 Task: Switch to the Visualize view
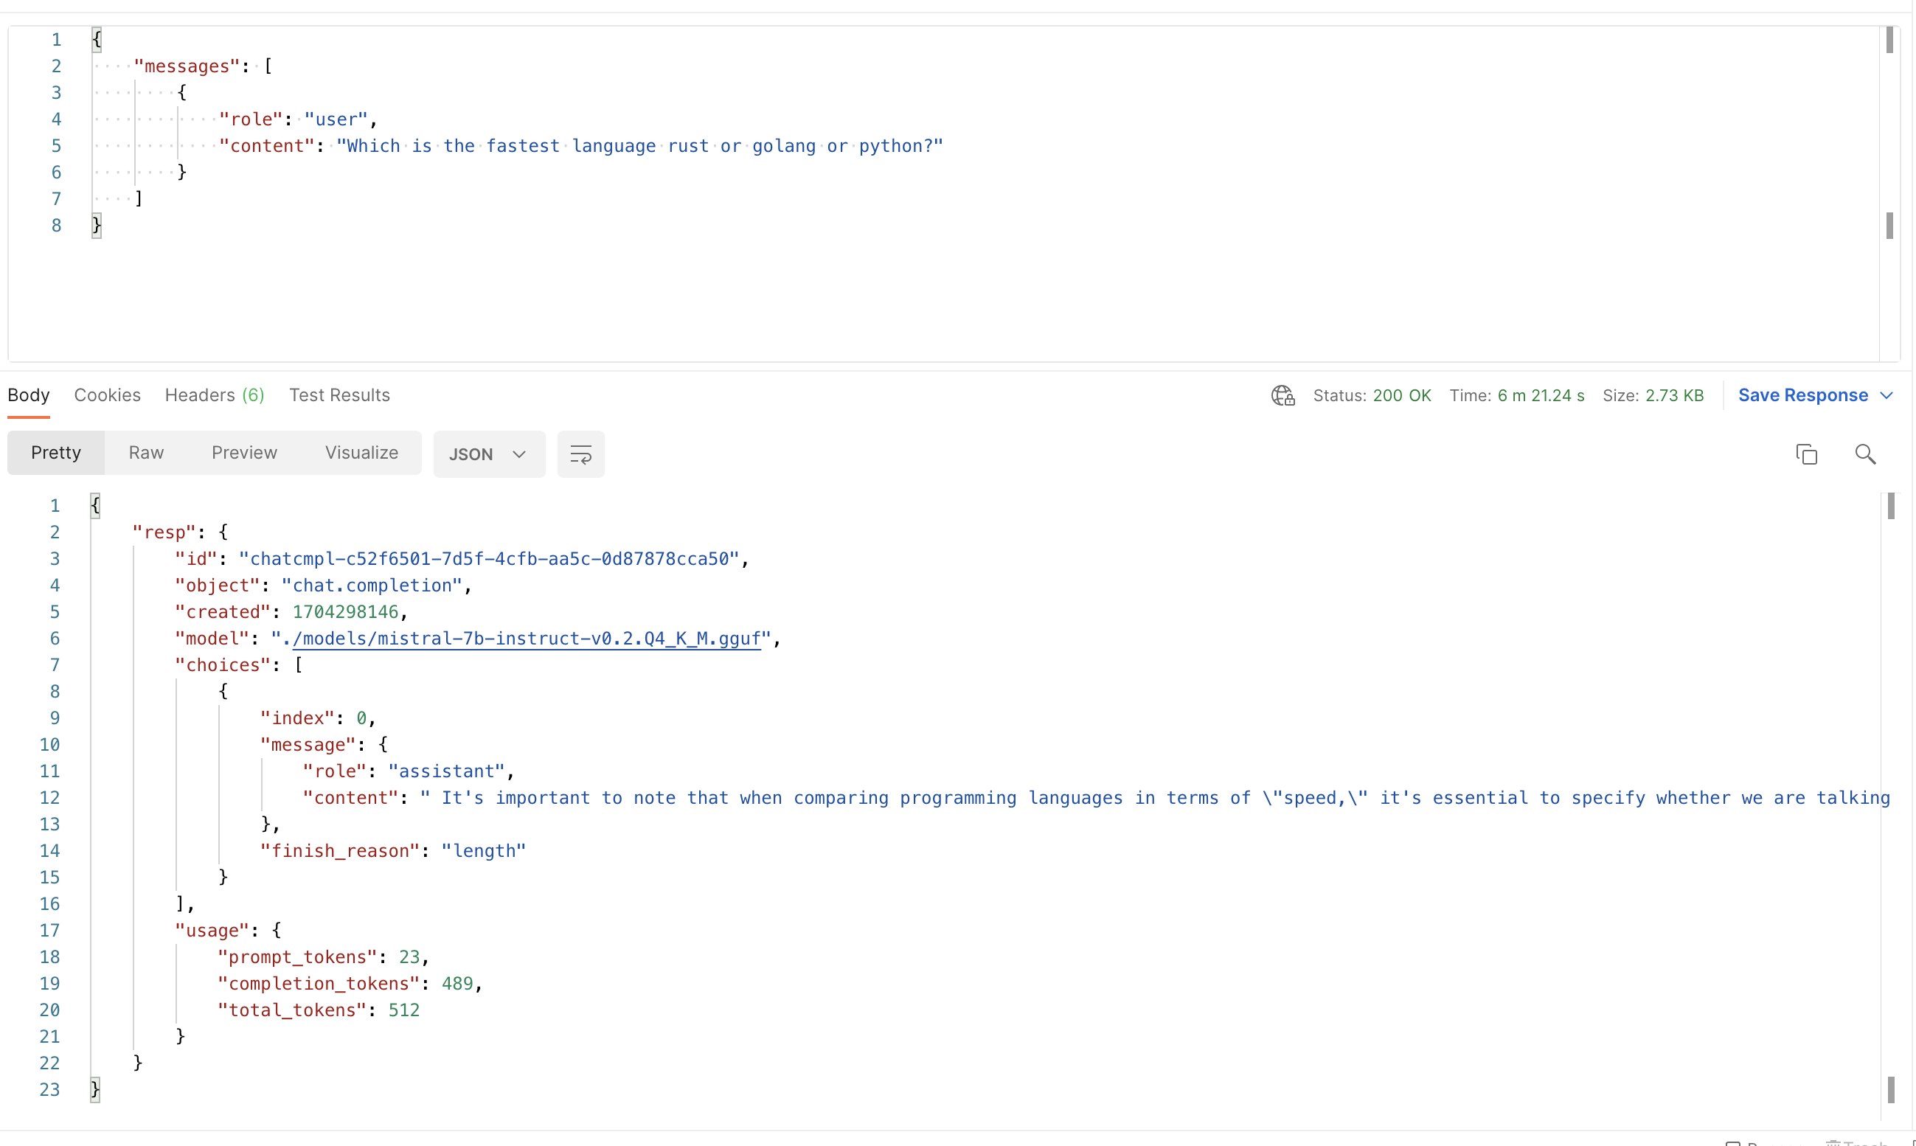point(361,453)
